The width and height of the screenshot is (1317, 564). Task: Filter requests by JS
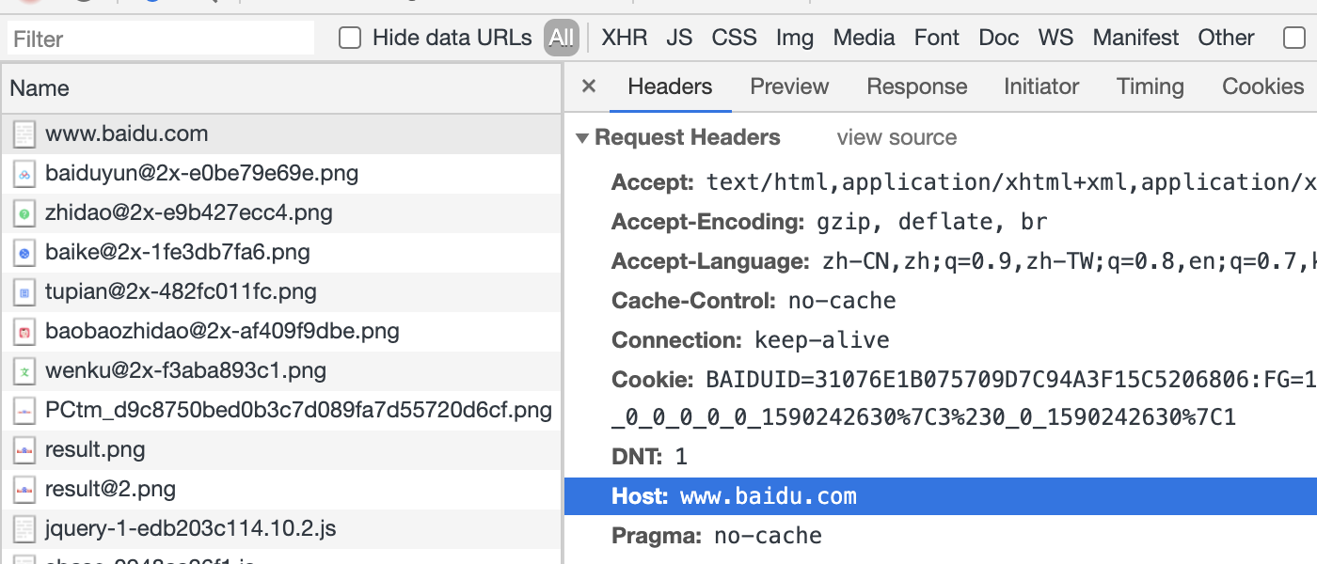tap(679, 38)
